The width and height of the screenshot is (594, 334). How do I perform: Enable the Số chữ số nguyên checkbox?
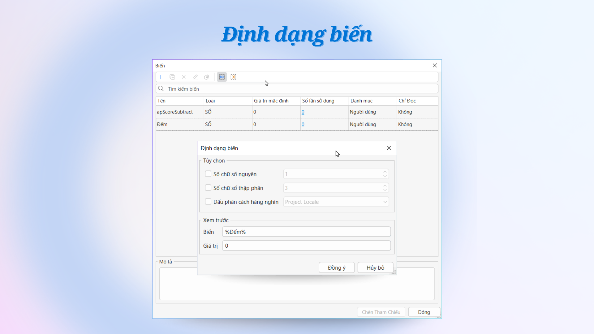pyautogui.click(x=208, y=174)
